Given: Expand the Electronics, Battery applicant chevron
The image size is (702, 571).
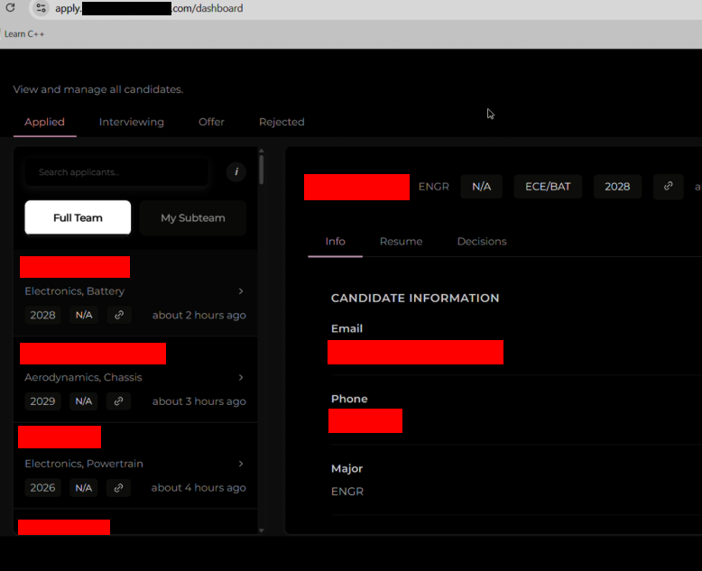Looking at the screenshot, I should 241,291.
